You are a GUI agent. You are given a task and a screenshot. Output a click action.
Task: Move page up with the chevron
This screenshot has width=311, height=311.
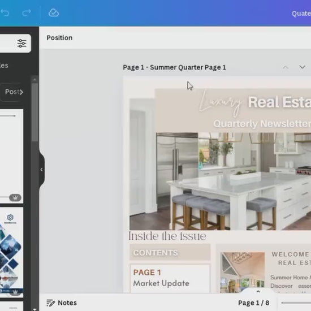pos(286,67)
